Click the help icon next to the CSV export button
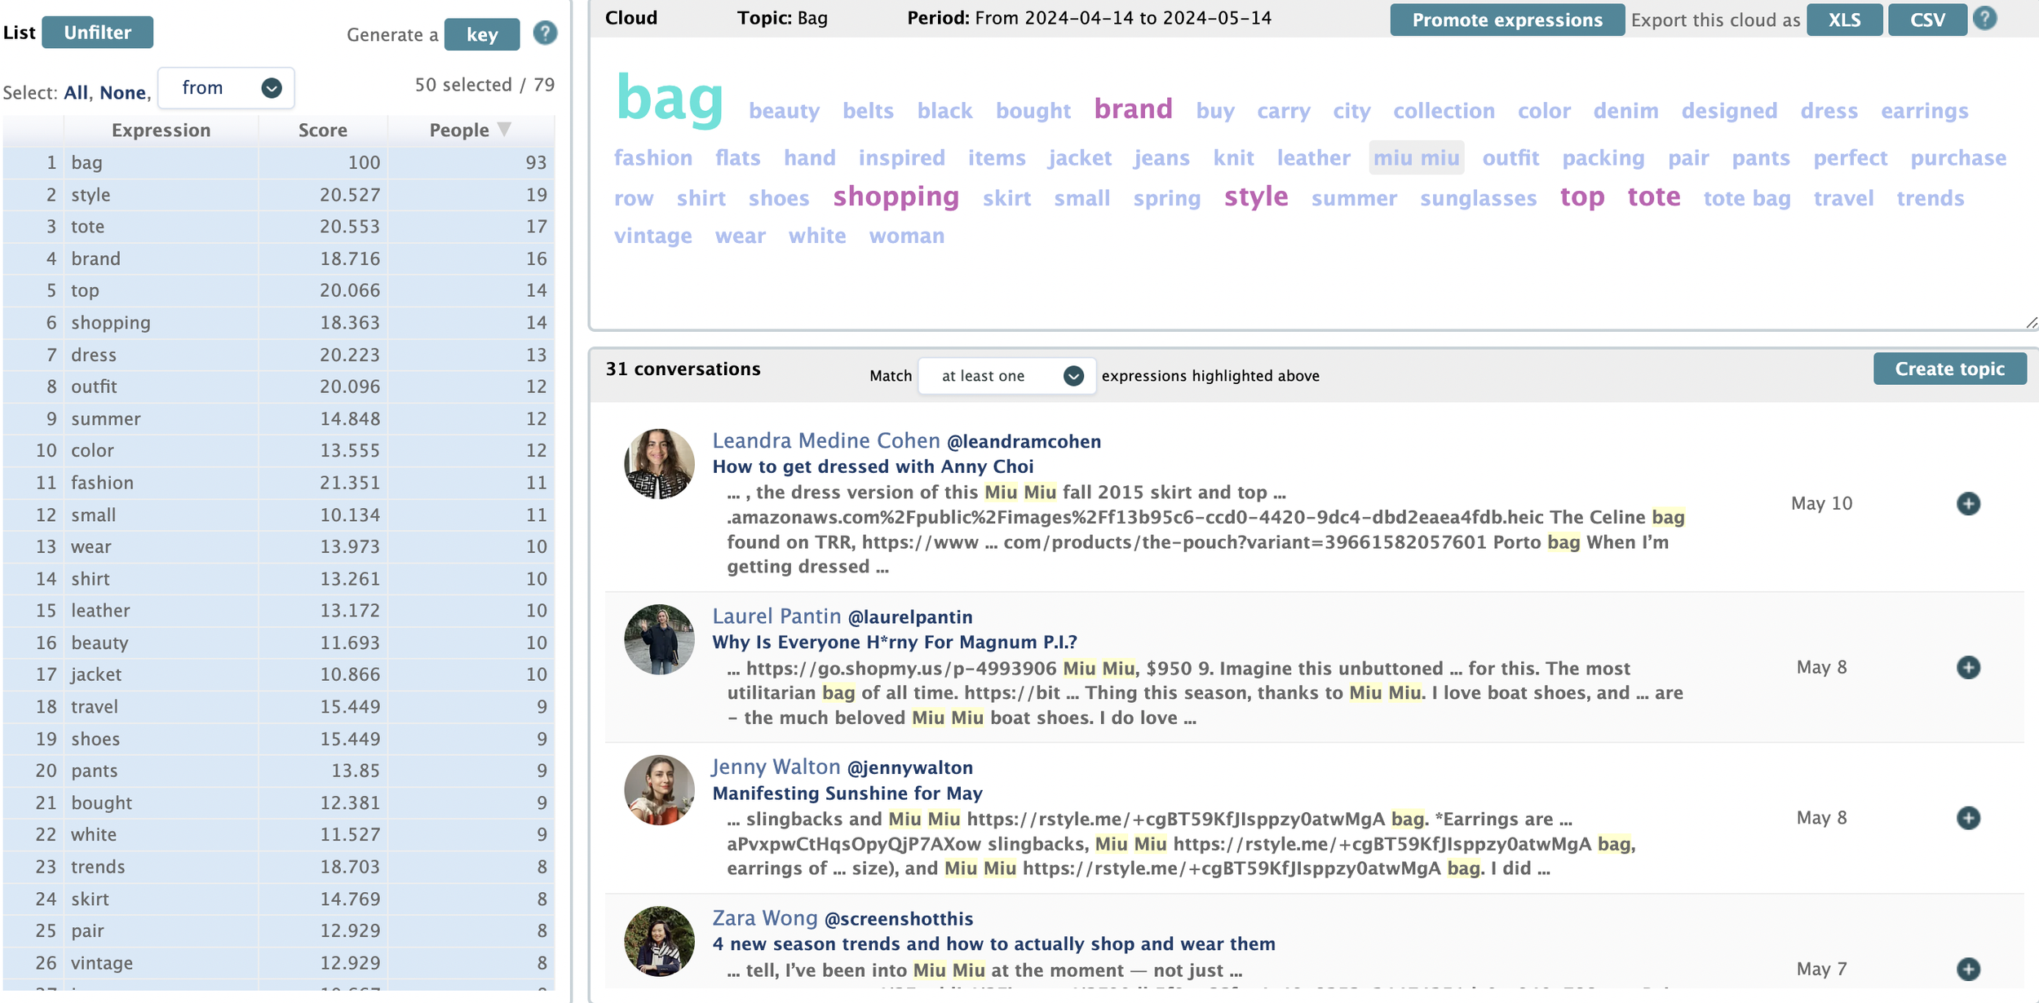Viewport: 2039px width, 1003px height. click(1984, 19)
